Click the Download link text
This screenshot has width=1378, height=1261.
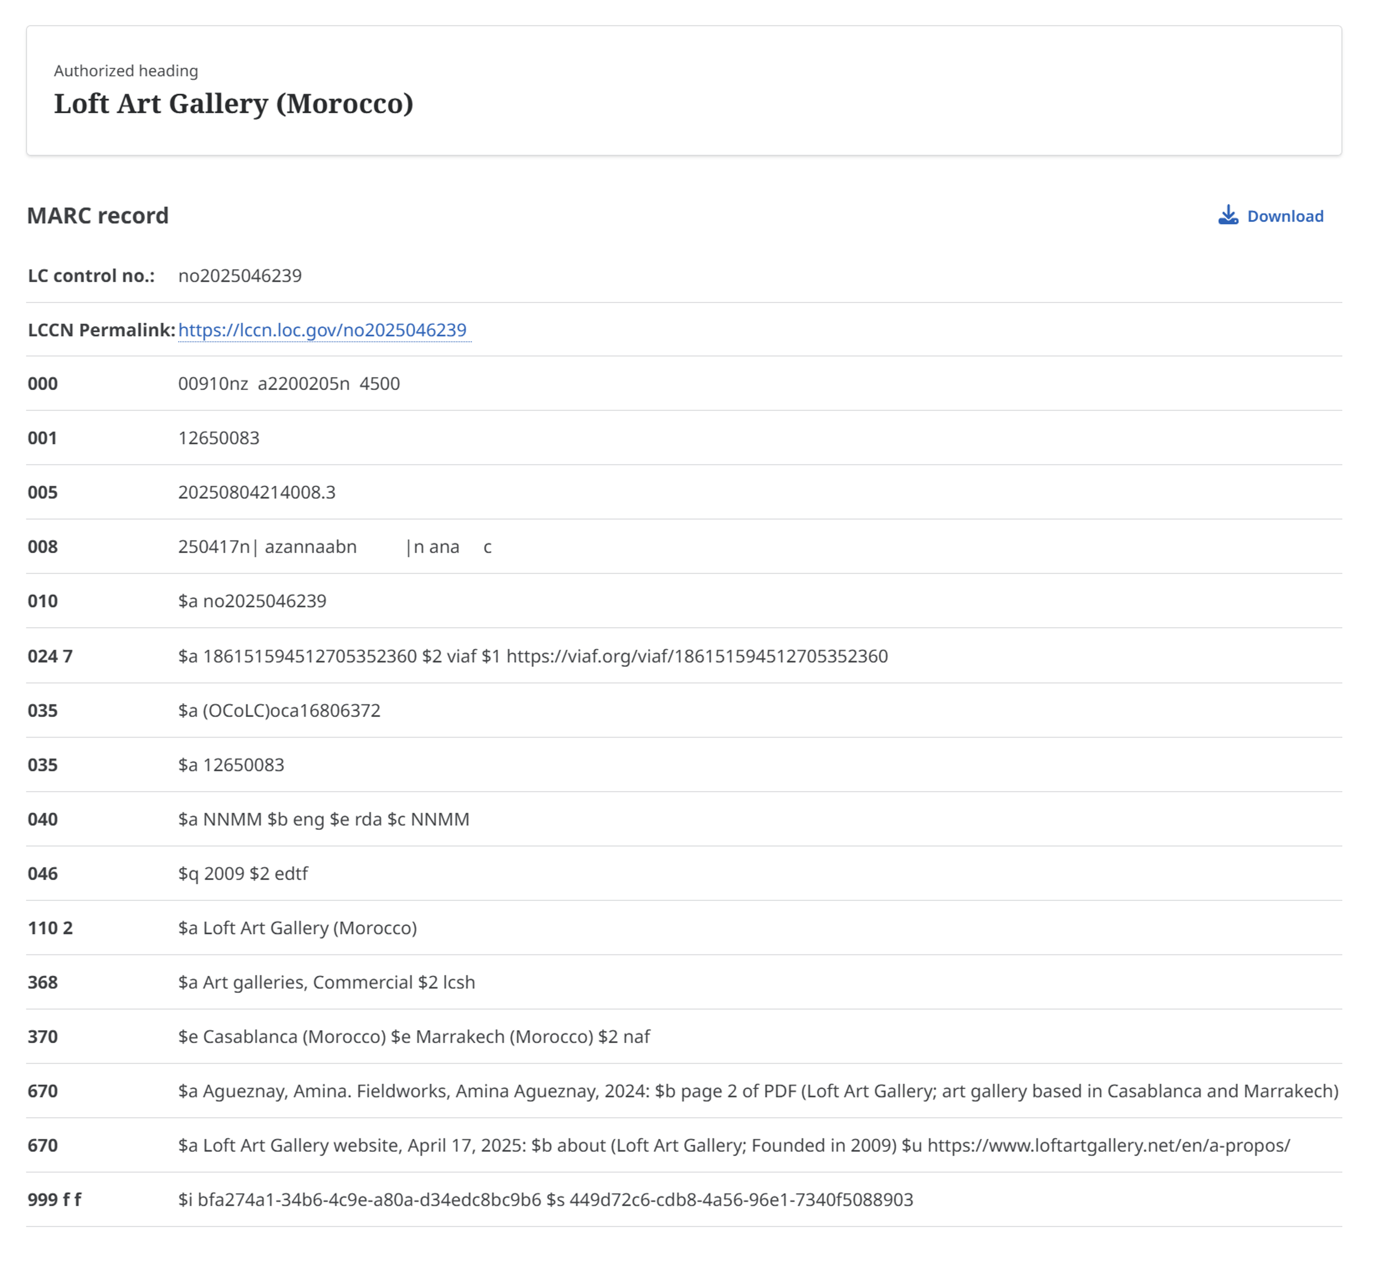(1285, 217)
